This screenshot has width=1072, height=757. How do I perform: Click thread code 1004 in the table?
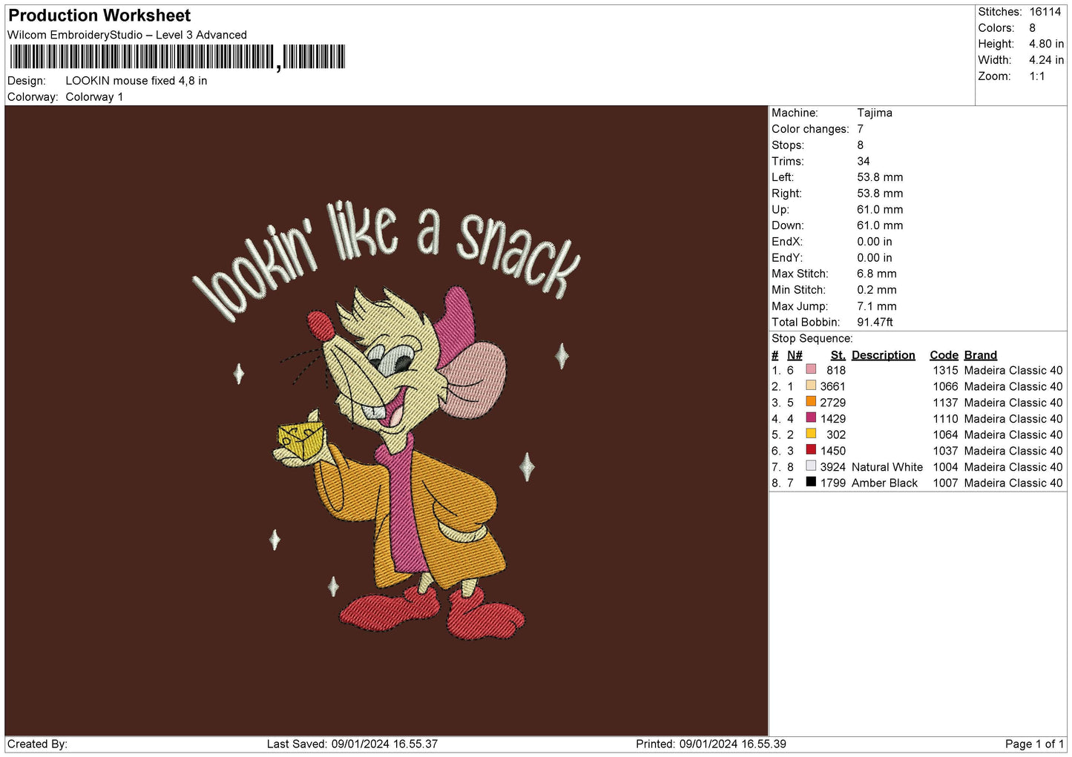tap(945, 467)
